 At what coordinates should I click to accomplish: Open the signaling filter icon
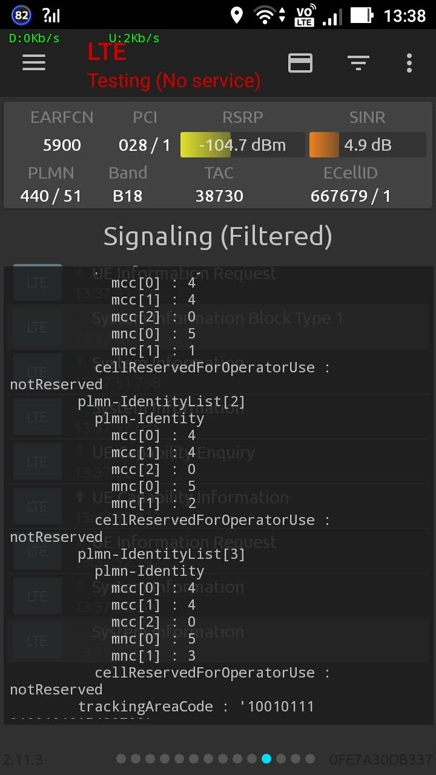click(x=358, y=62)
